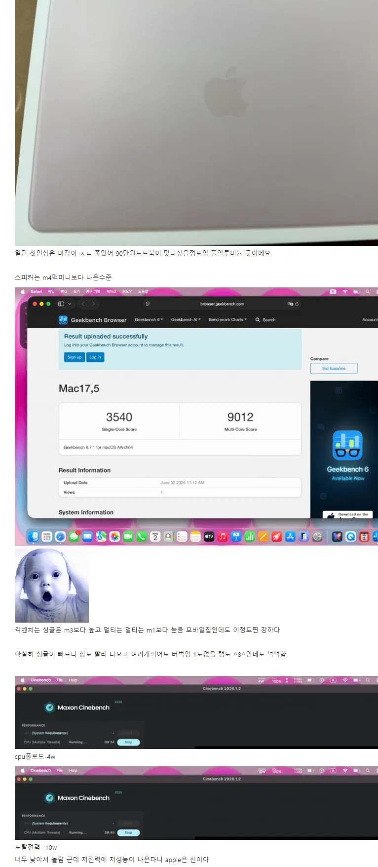Click the Safari compass icon in Dock

(60, 537)
